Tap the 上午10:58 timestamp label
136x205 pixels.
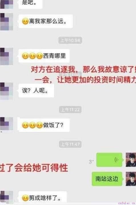point(70,40)
